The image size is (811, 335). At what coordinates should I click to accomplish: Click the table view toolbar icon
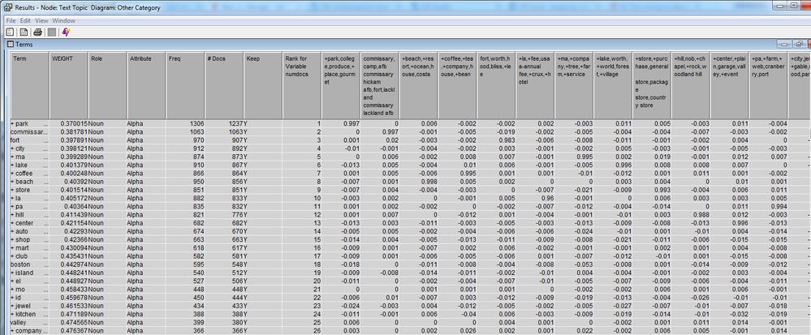[x=10, y=31]
